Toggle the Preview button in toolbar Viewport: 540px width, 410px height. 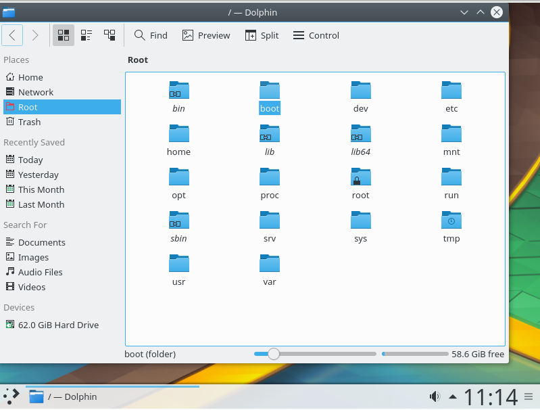(x=206, y=35)
